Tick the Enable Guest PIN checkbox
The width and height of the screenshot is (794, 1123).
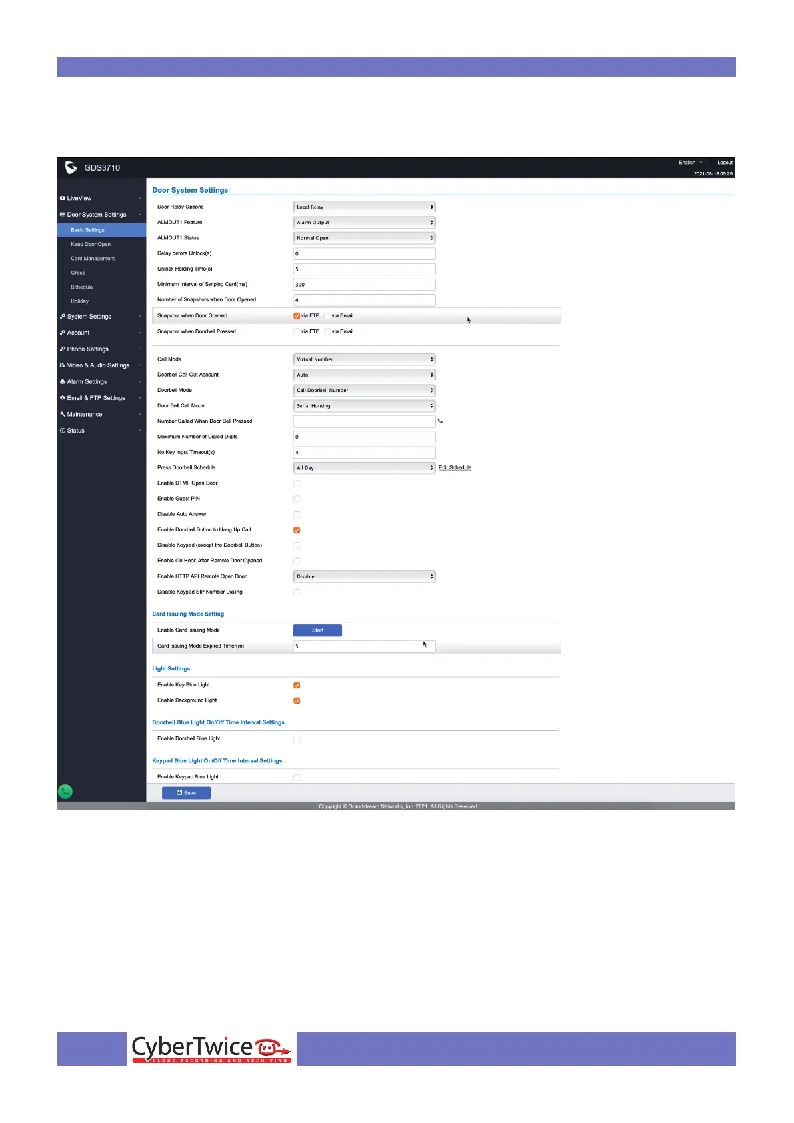pos(297,499)
